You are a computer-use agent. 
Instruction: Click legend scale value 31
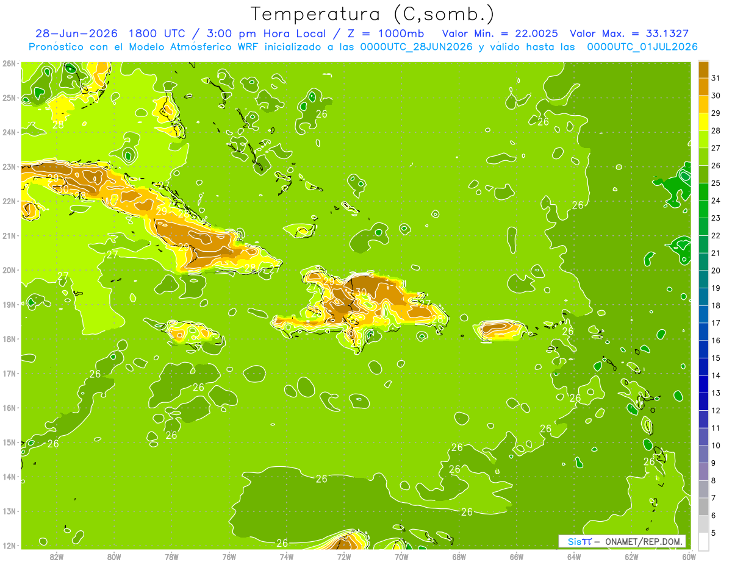tap(716, 78)
